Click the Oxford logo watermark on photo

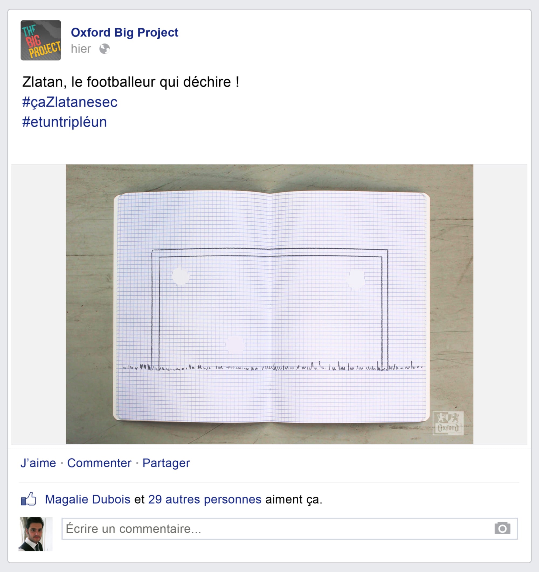point(448,423)
